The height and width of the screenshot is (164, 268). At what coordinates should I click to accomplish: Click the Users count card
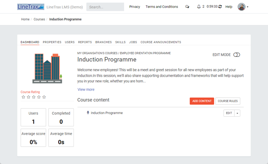(33, 117)
